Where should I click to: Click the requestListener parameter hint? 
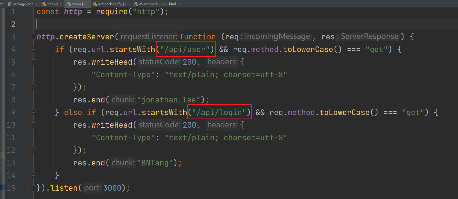pos(149,36)
